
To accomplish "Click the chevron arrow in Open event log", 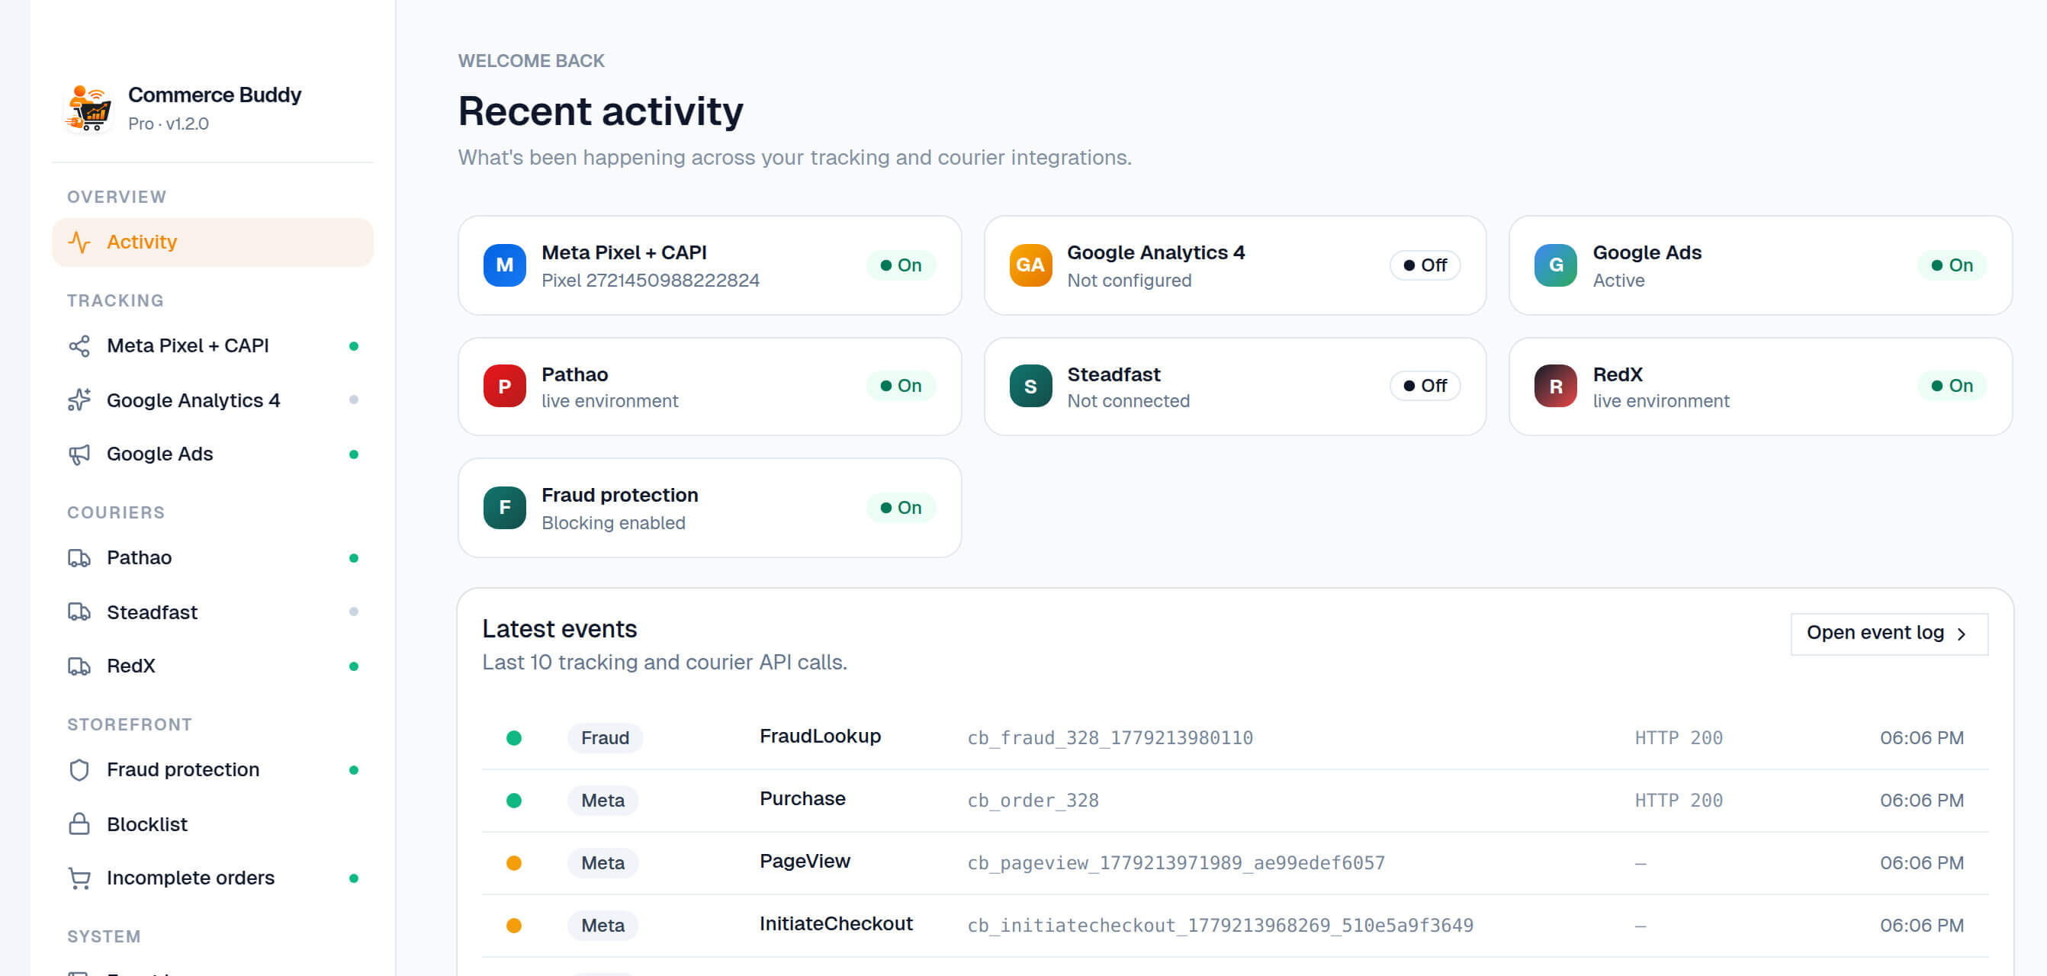I will [x=1960, y=634].
